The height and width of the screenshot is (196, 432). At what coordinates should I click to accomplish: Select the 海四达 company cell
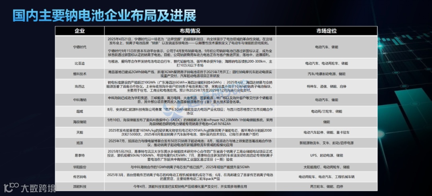(x=80, y=87)
